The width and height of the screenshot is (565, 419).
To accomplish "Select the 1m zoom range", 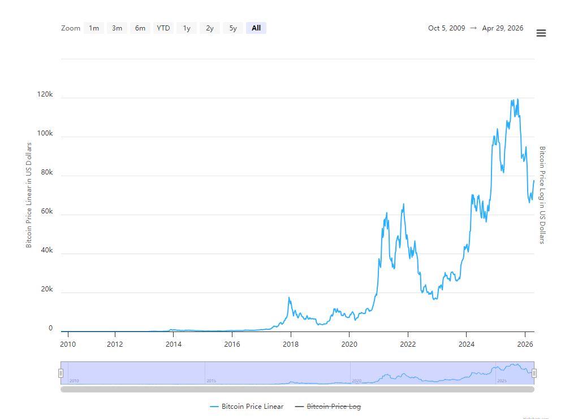I will click(x=94, y=28).
